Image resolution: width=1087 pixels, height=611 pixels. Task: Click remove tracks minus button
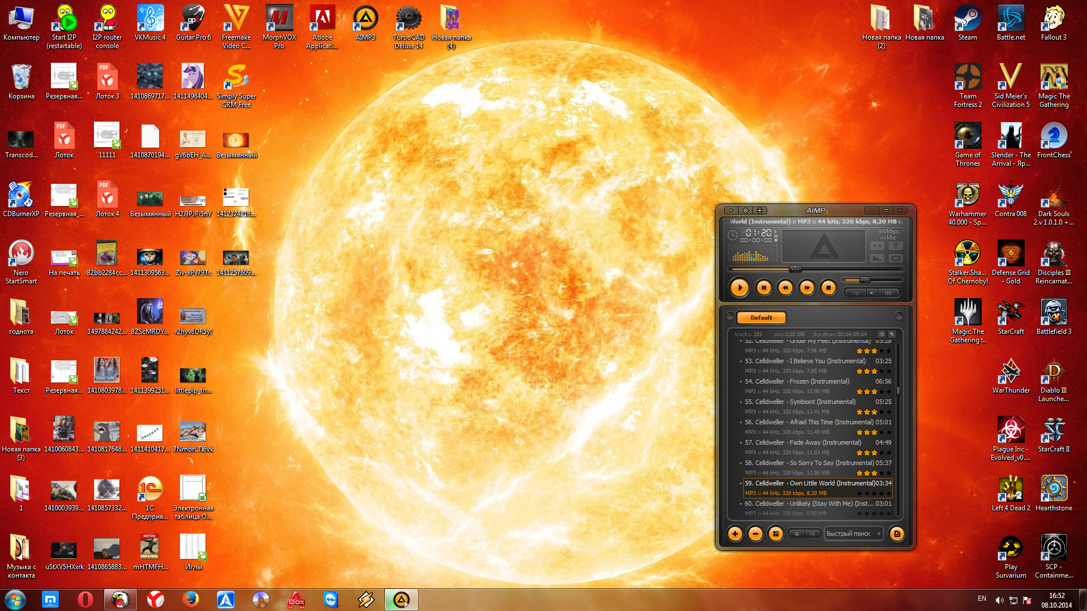click(x=755, y=533)
